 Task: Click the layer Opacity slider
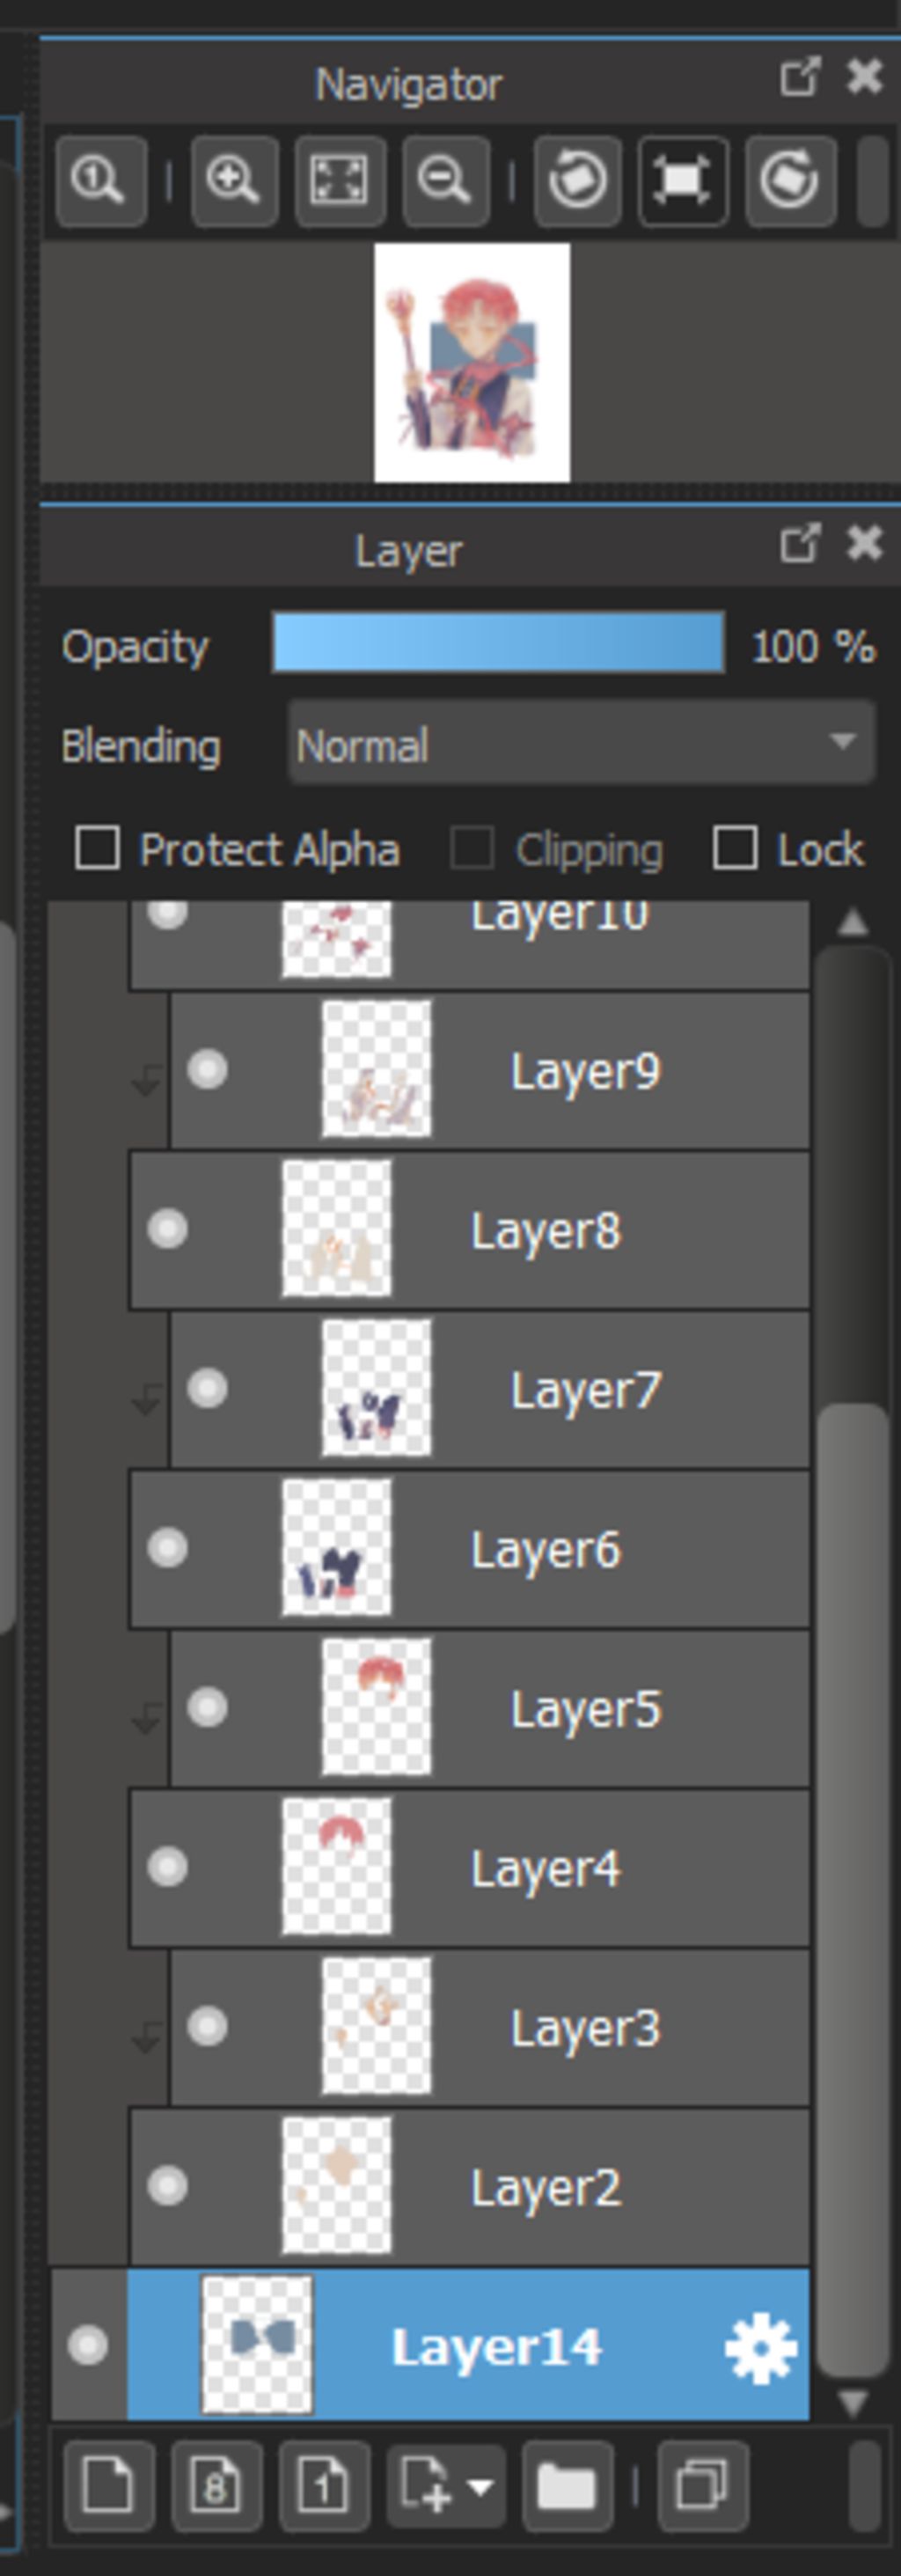tap(498, 643)
